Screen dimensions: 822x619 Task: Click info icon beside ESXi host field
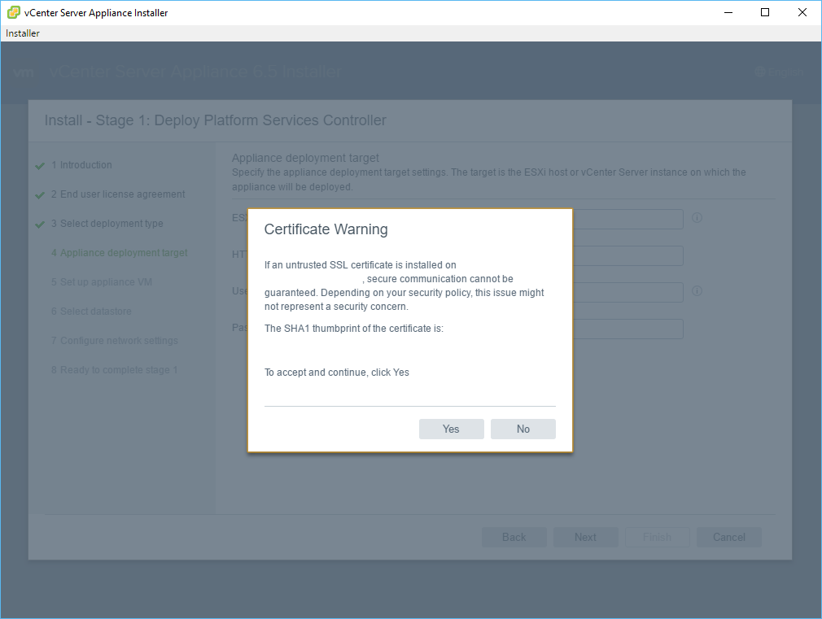coord(697,218)
